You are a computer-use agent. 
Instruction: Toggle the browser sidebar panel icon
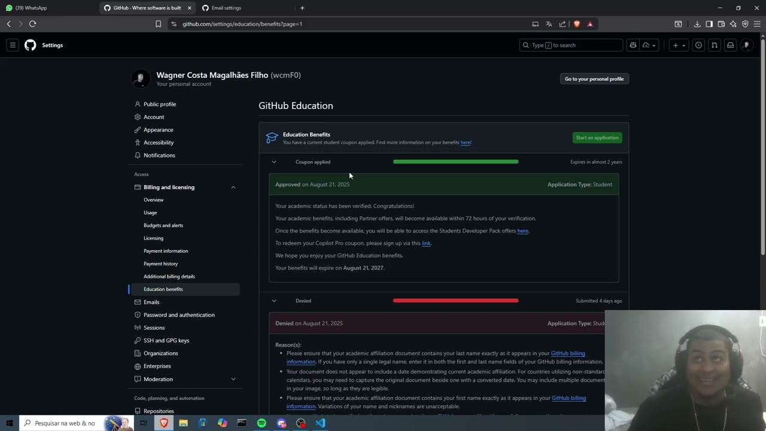point(709,24)
